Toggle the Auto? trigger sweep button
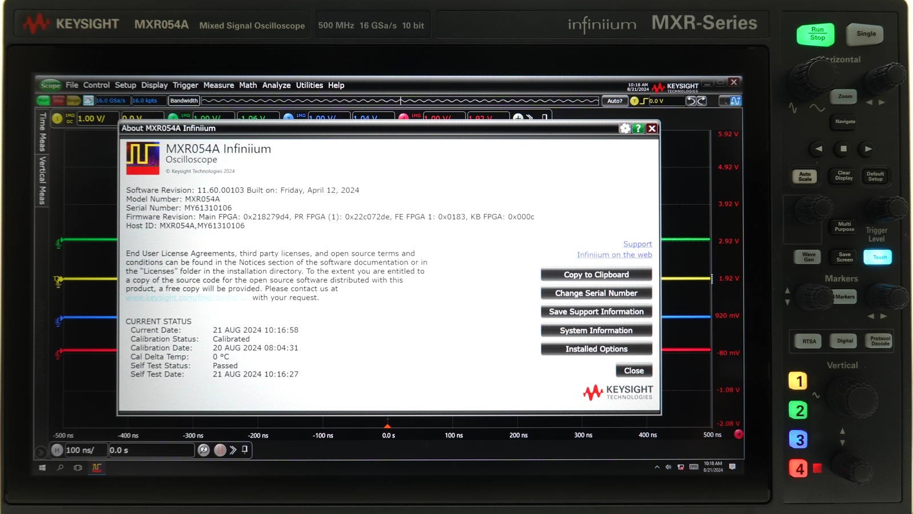The image size is (913, 514). [x=615, y=101]
